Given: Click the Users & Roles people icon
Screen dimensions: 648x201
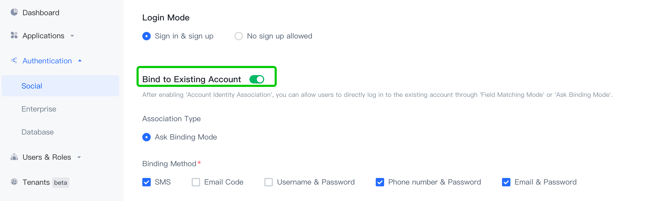Looking at the screenshot, I should point(14,157).
